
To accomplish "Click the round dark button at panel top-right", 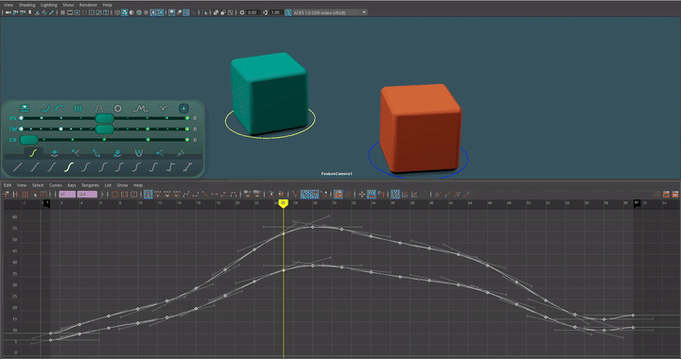I will pyautogui.click(x=183, y=108).
